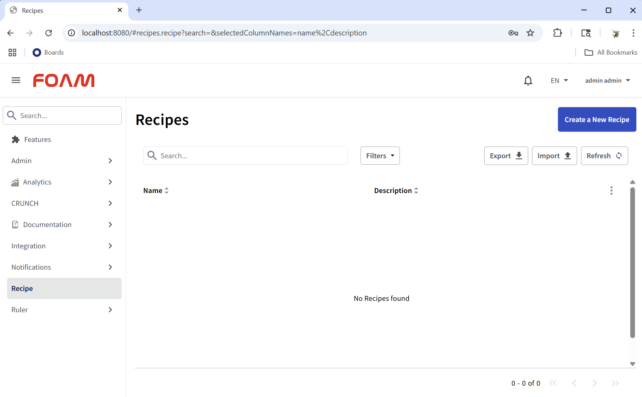Expand the Integration menu chevron
The width and height of the screenshot is (642, 397).
click(110, 246)
